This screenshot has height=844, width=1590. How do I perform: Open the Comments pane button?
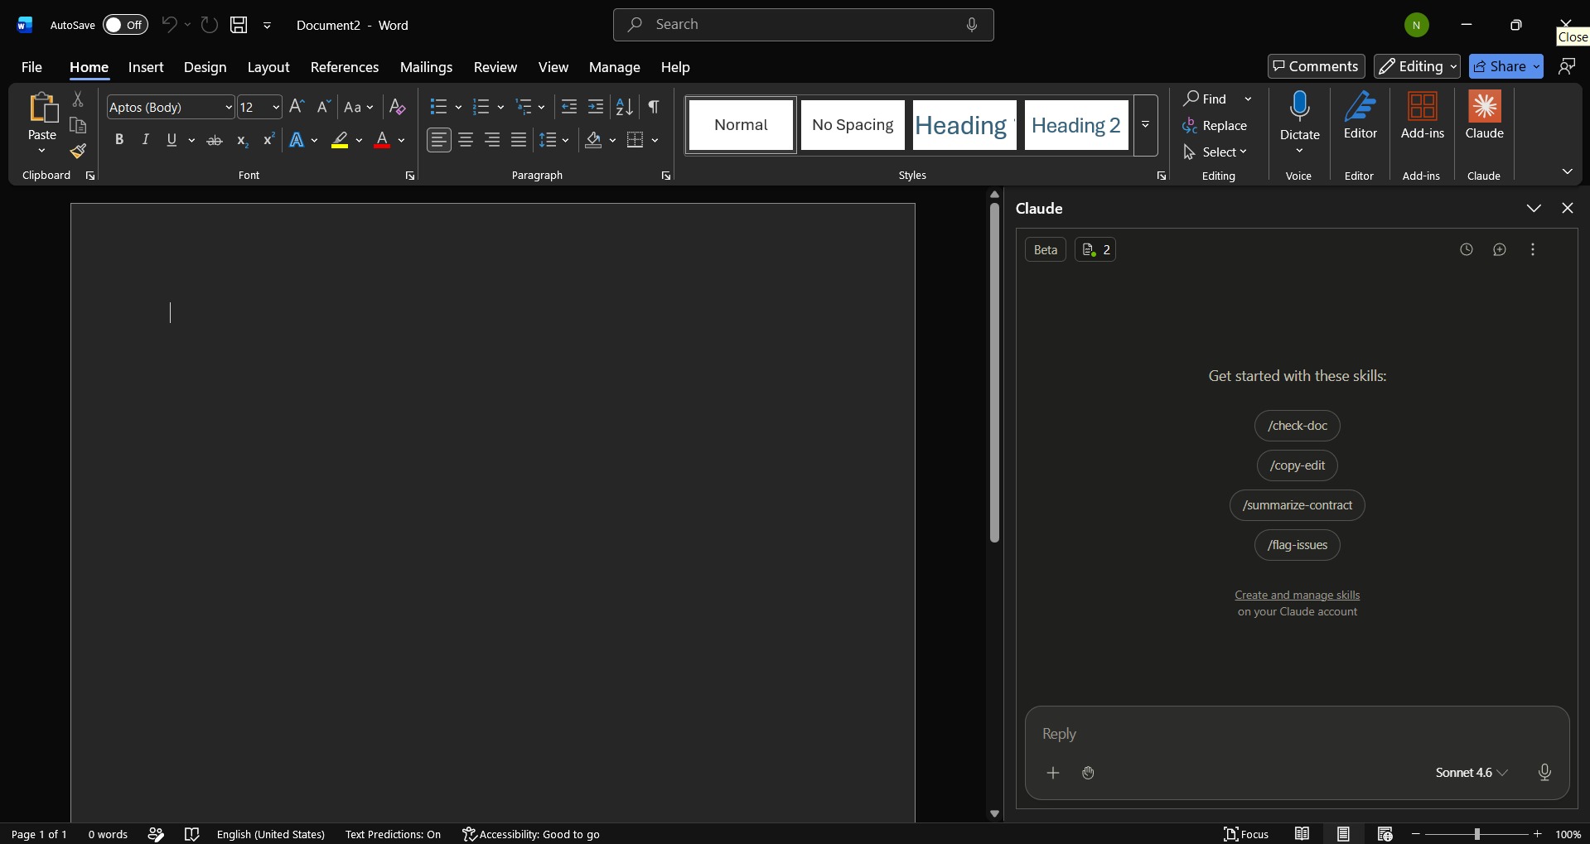[1316, 66]
